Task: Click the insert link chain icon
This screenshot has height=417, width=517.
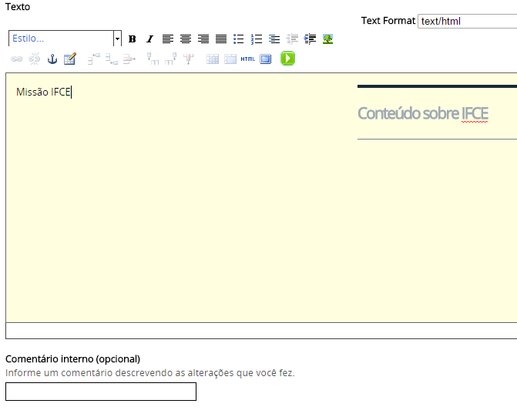Action: tap(16, 59)
